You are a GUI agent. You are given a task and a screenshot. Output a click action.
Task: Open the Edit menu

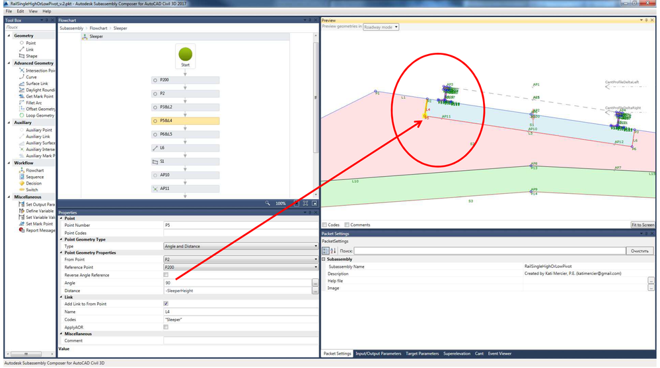pyautogui.click(x=20, y=11)
